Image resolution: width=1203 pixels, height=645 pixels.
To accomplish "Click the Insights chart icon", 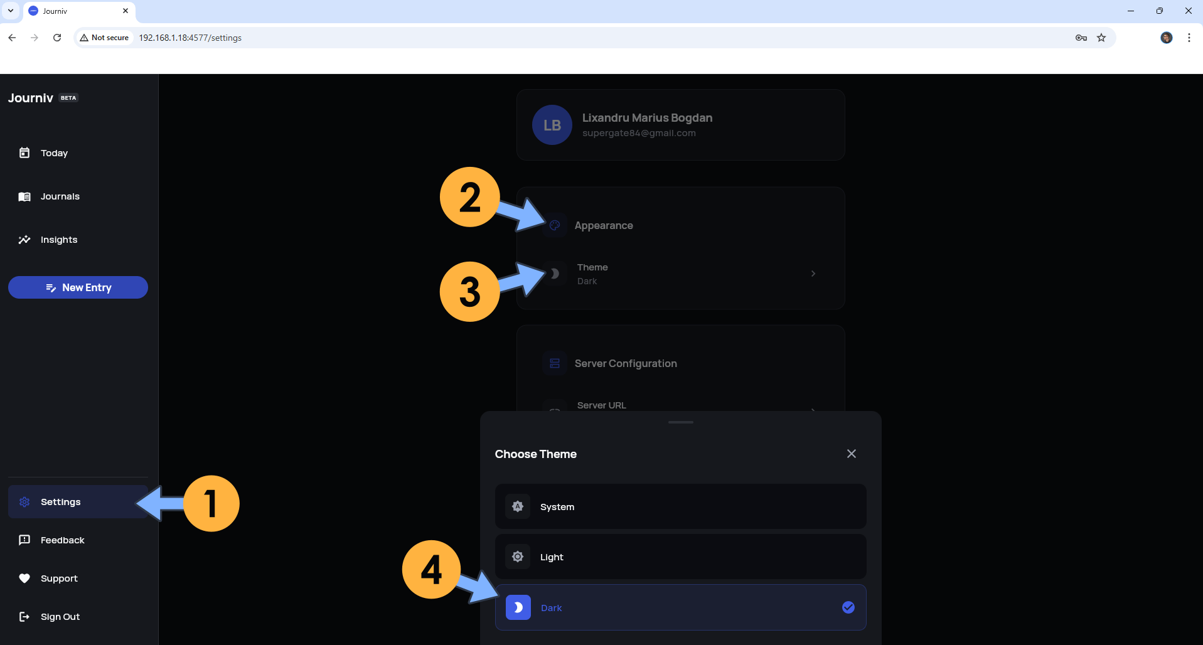I will (x=24, y=240).
